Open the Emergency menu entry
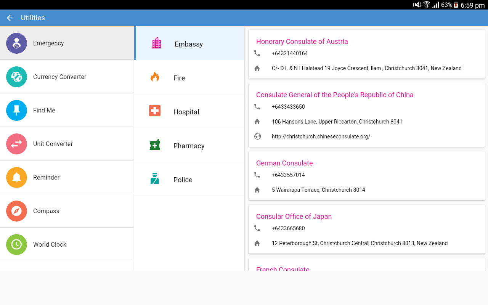This screenshot has width=488, height=305. click(67, 43)
